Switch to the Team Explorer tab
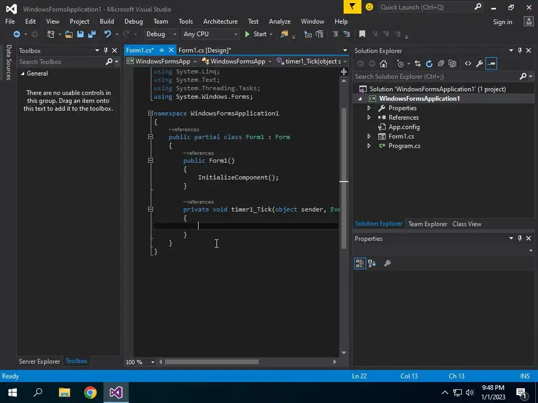Image resolution: width=538 pixels, height=403 pixels. (x=428, y=224)
